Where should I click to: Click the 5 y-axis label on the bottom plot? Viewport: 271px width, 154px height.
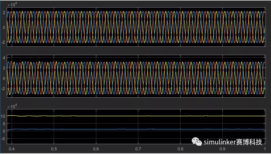tap(4, 124)
